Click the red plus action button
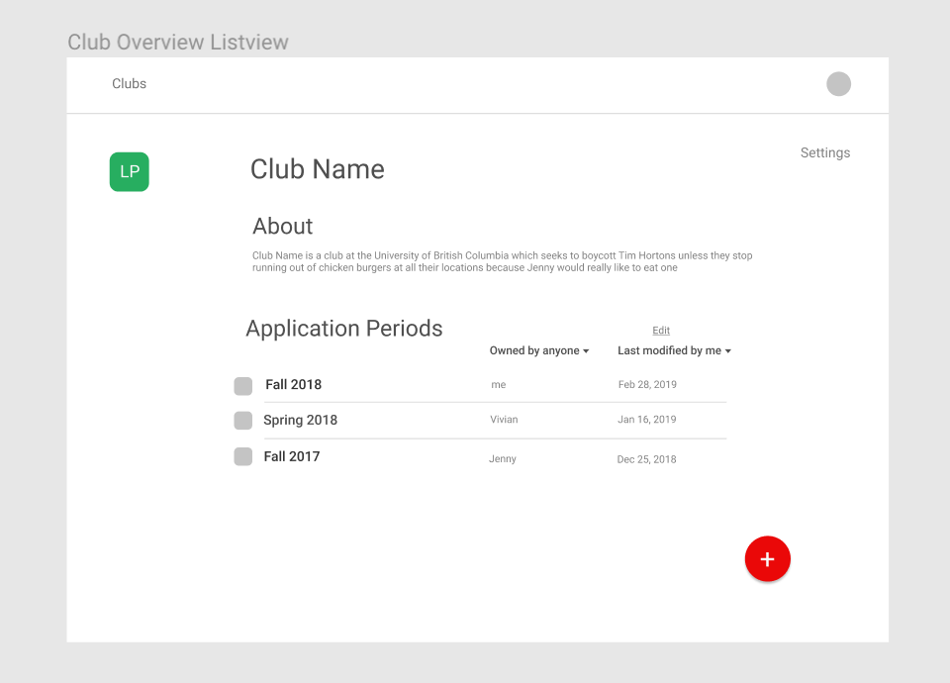The image size is (950, 683). [x=768, y=558]
